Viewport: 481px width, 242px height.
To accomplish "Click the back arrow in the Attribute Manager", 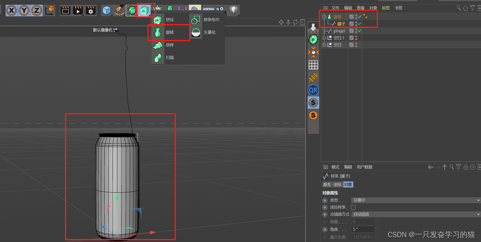I will pos(431,167).
